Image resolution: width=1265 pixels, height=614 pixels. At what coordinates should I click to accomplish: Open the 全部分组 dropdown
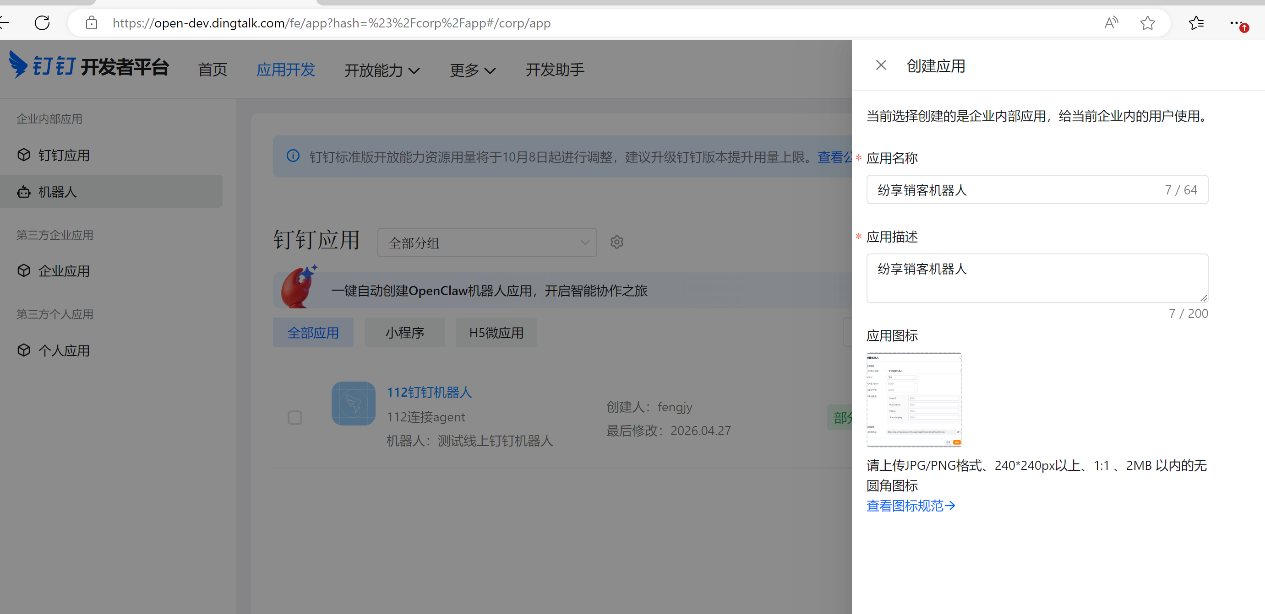point(487,242)
